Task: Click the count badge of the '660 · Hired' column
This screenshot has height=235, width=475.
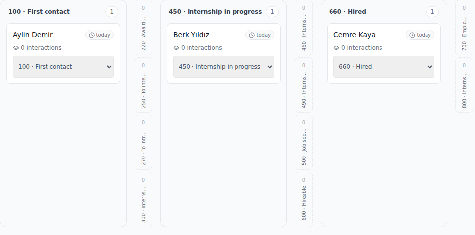Action: pos(432,12)
